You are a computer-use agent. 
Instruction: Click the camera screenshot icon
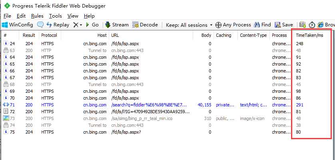302,25
